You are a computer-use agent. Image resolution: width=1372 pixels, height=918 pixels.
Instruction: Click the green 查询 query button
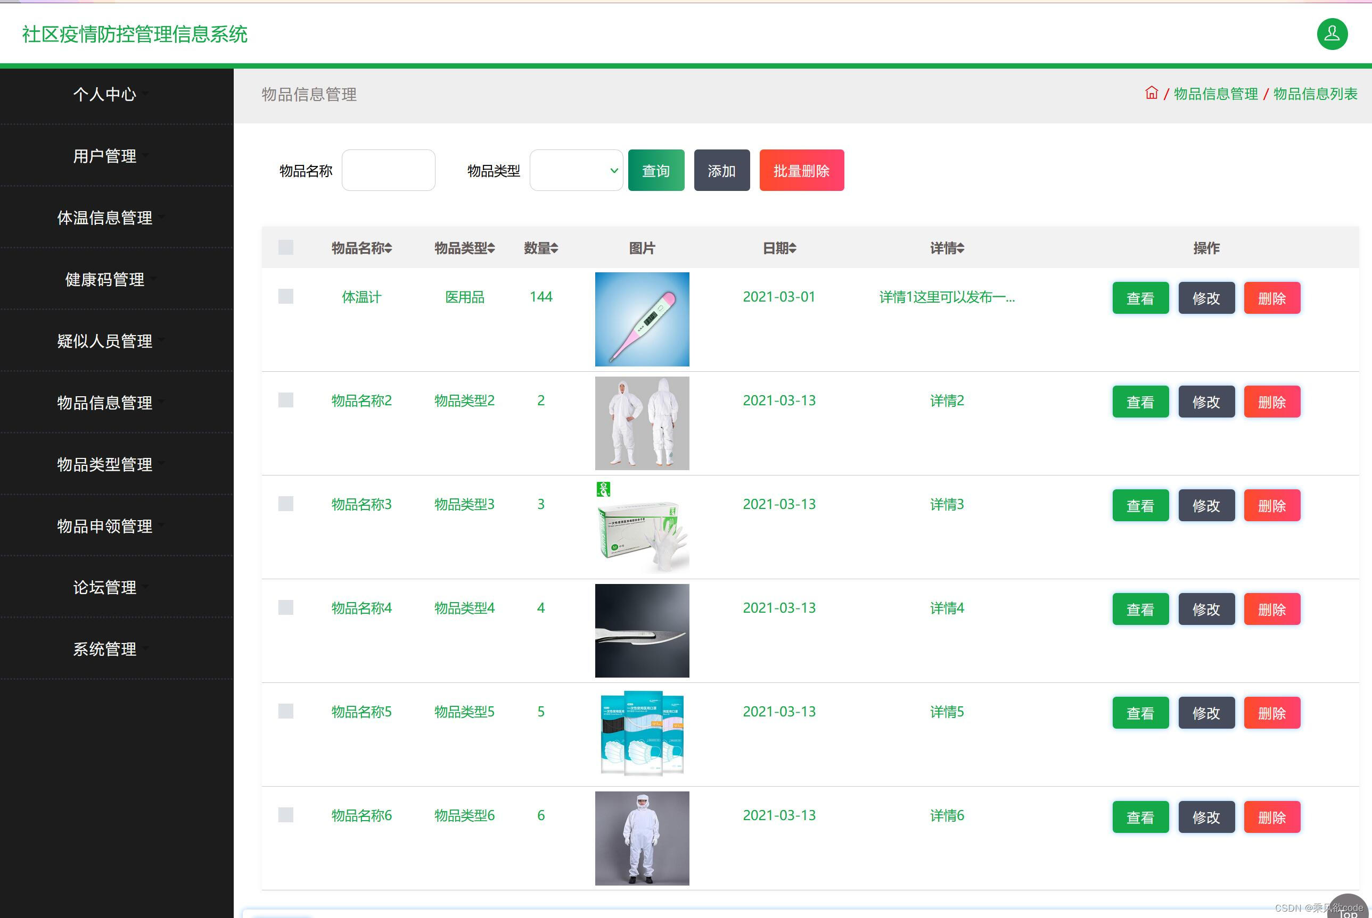656,170
